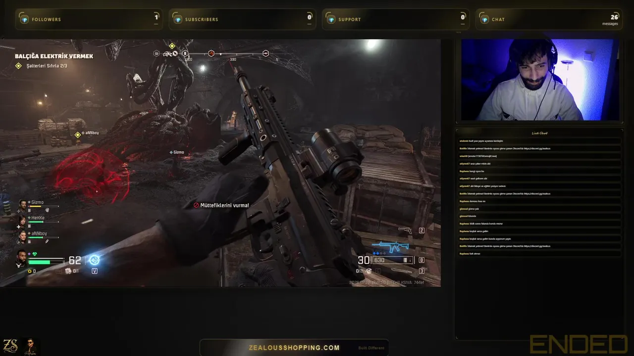The height and width of the screenshot is (356, 634).
Task: Open the first Discord link chat message
Action: coord(538,148)
